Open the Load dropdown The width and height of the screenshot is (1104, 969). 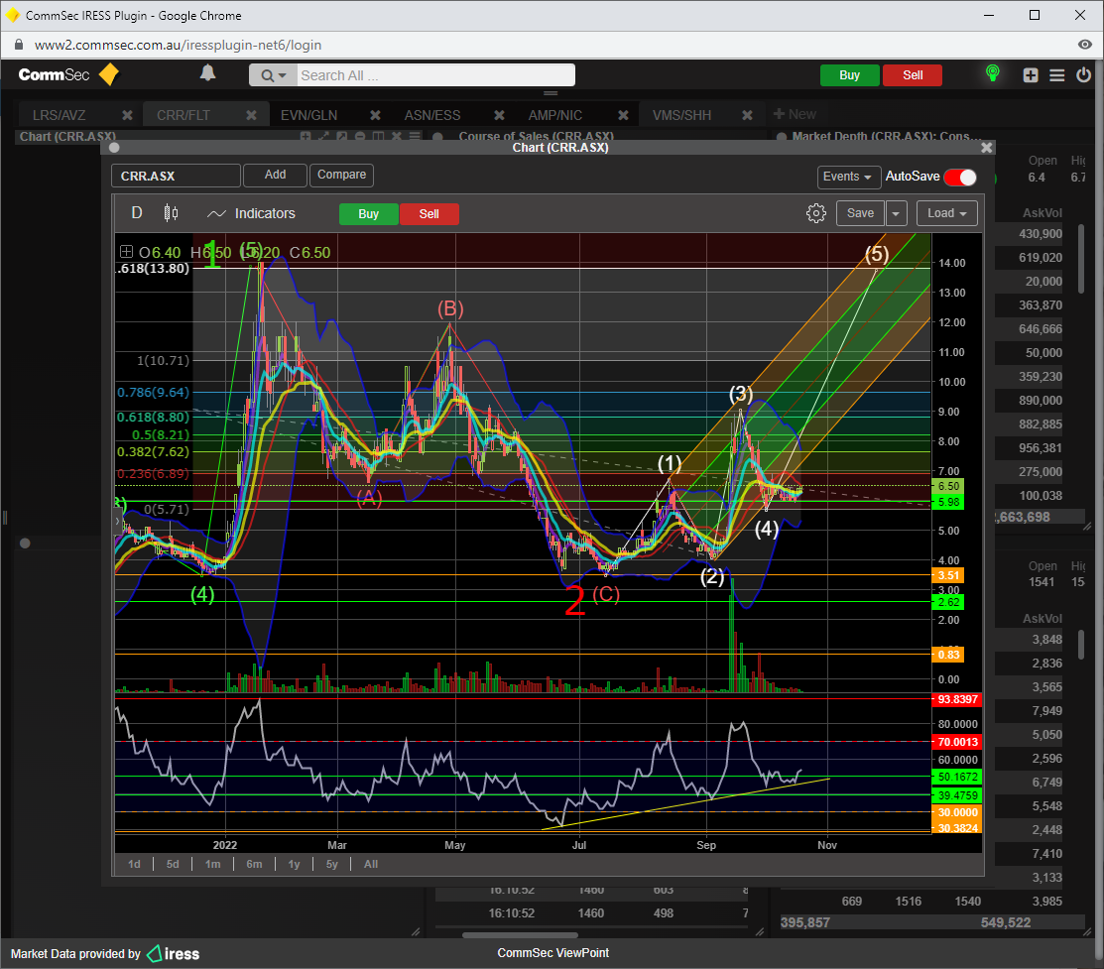[946, 213]
